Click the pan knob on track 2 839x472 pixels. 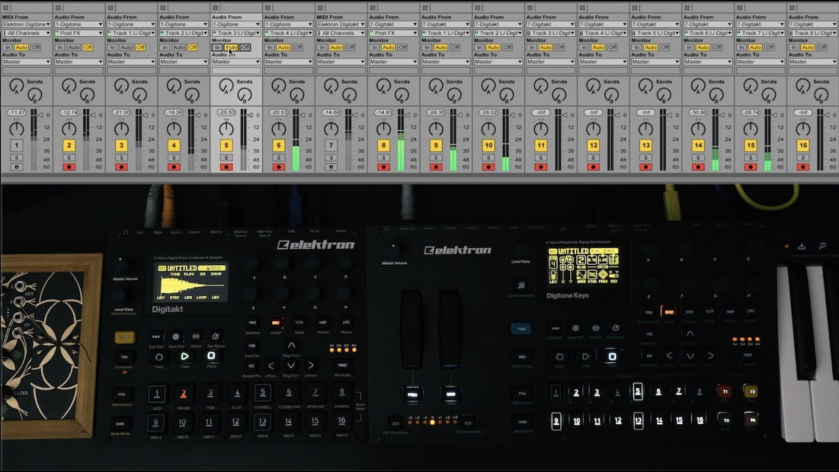[69, 129]
